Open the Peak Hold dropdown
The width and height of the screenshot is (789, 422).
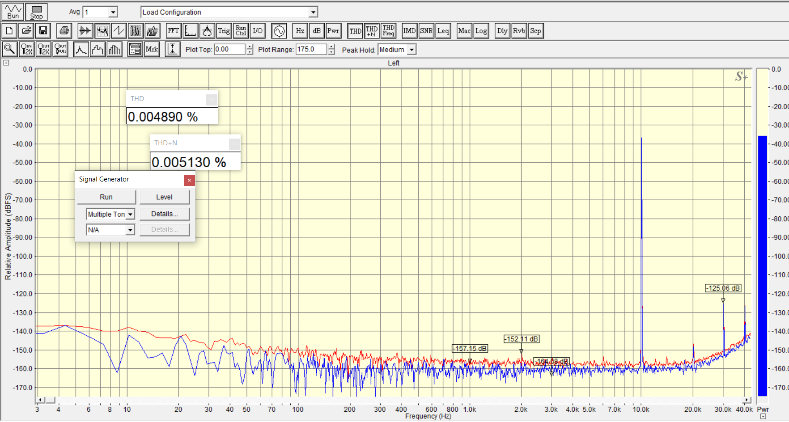411,50
